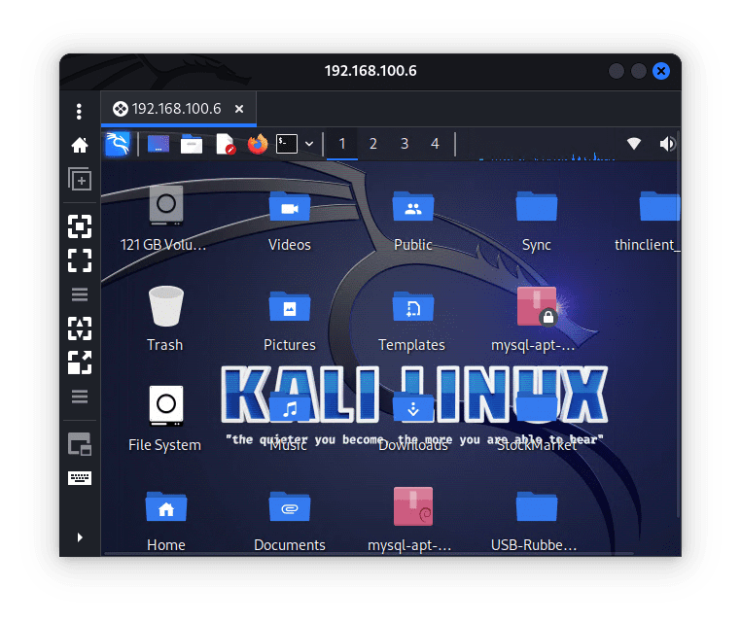Select the 121 GB Volume desktop icon
Viewport: 741px width, 622px height.
click(165, 219)
